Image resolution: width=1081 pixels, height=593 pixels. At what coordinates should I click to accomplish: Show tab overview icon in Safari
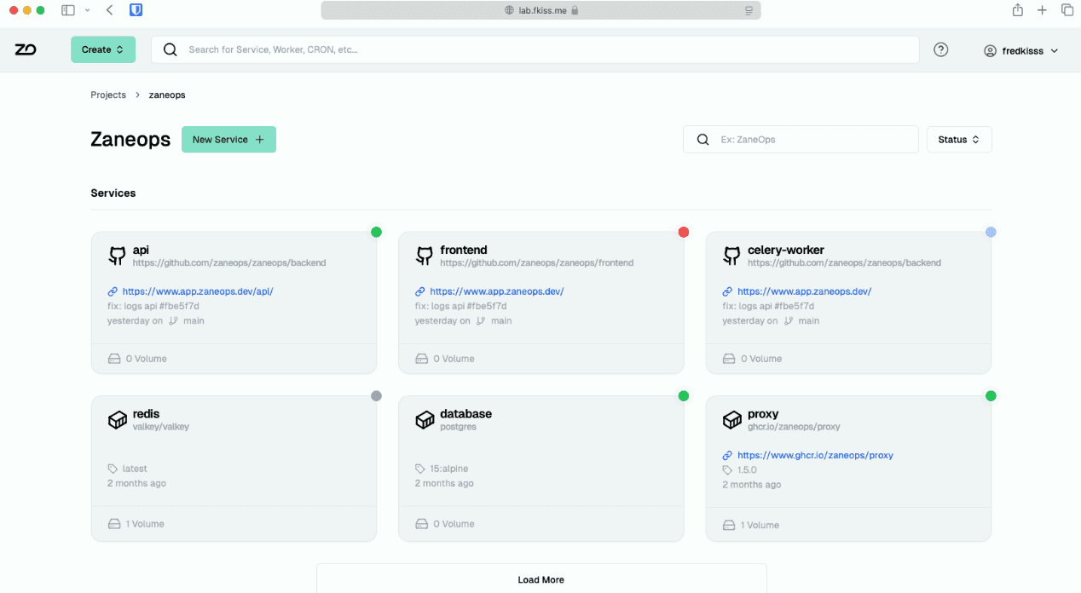click(1067, 10)
